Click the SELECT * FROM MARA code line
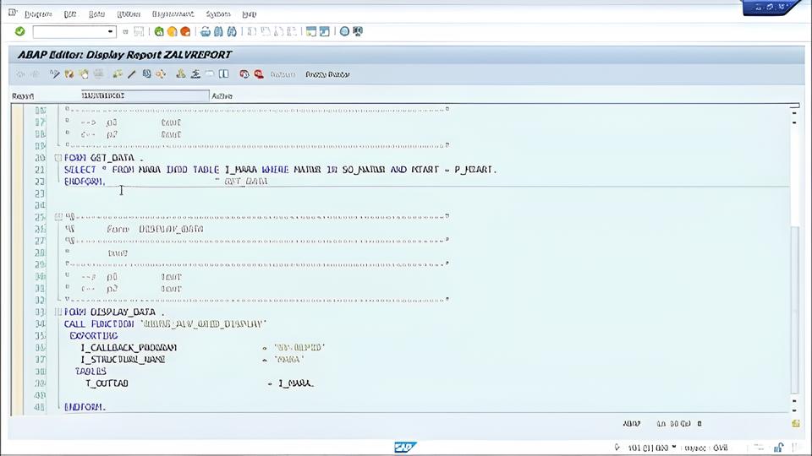The height and width of the screenshot is (456, 812). point(280,170)
